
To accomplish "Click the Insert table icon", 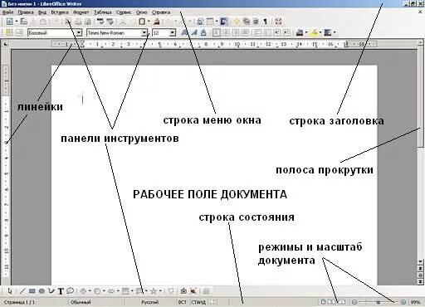I will pos(210,22).
